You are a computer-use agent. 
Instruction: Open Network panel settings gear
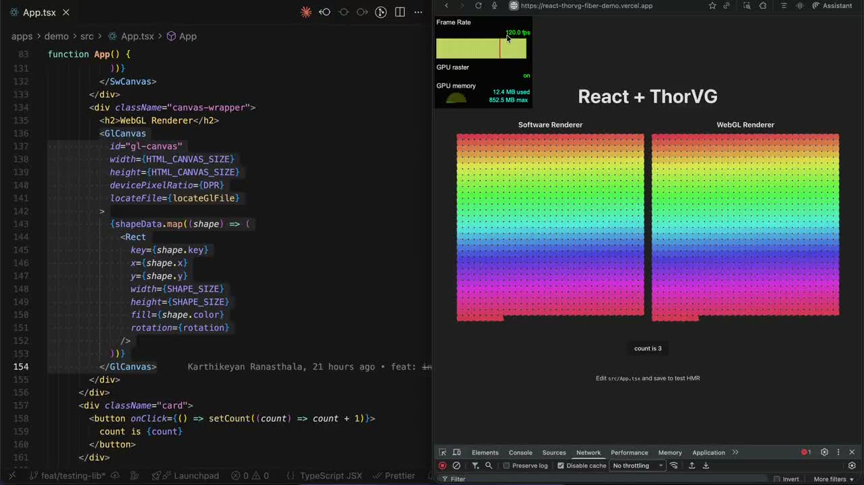[852, 465]
